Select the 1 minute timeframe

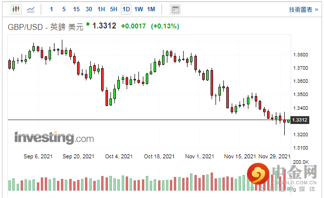(x=52, y=9)
